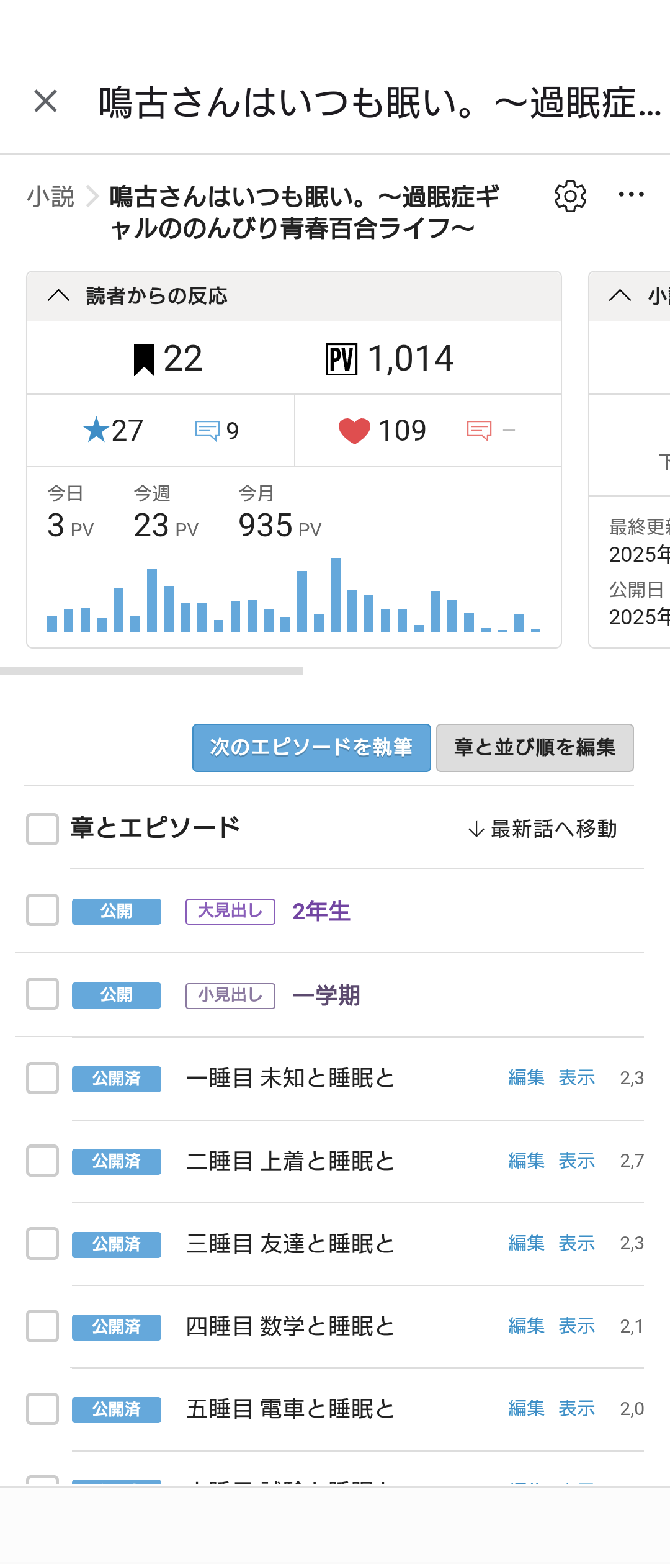Collapse the 読者からの反応 panel
This screenshot has width=670, height=1564.
[59, 296]
